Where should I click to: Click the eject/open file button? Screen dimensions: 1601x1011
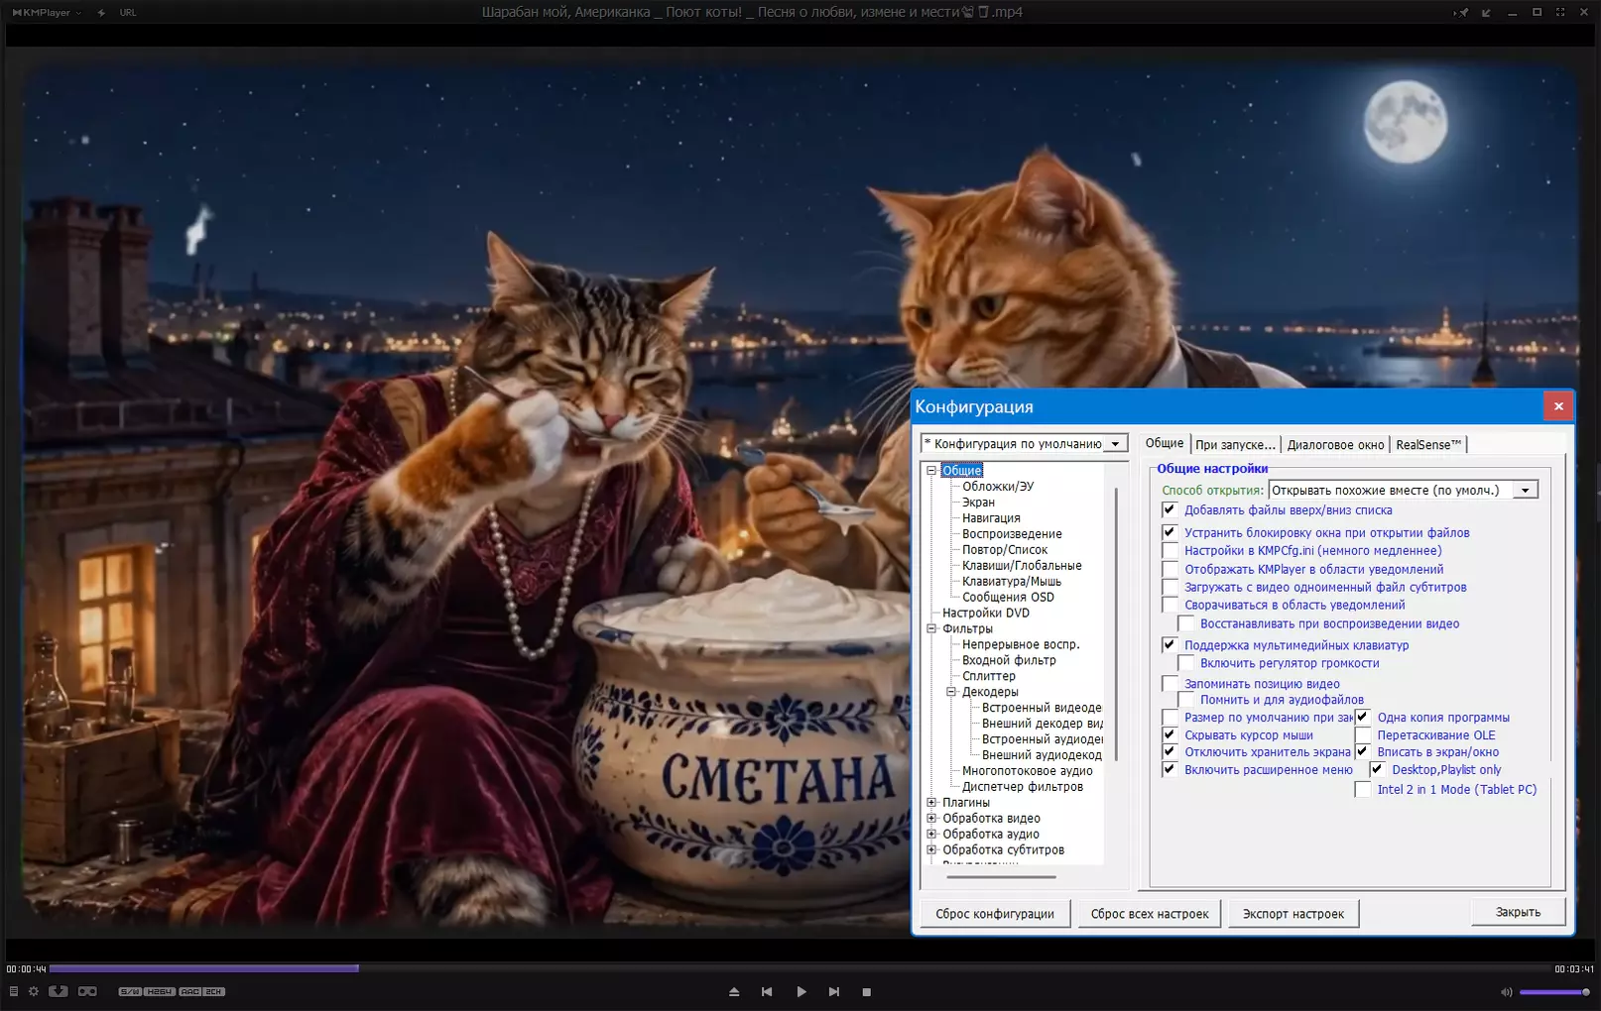[x=734, y=991]
